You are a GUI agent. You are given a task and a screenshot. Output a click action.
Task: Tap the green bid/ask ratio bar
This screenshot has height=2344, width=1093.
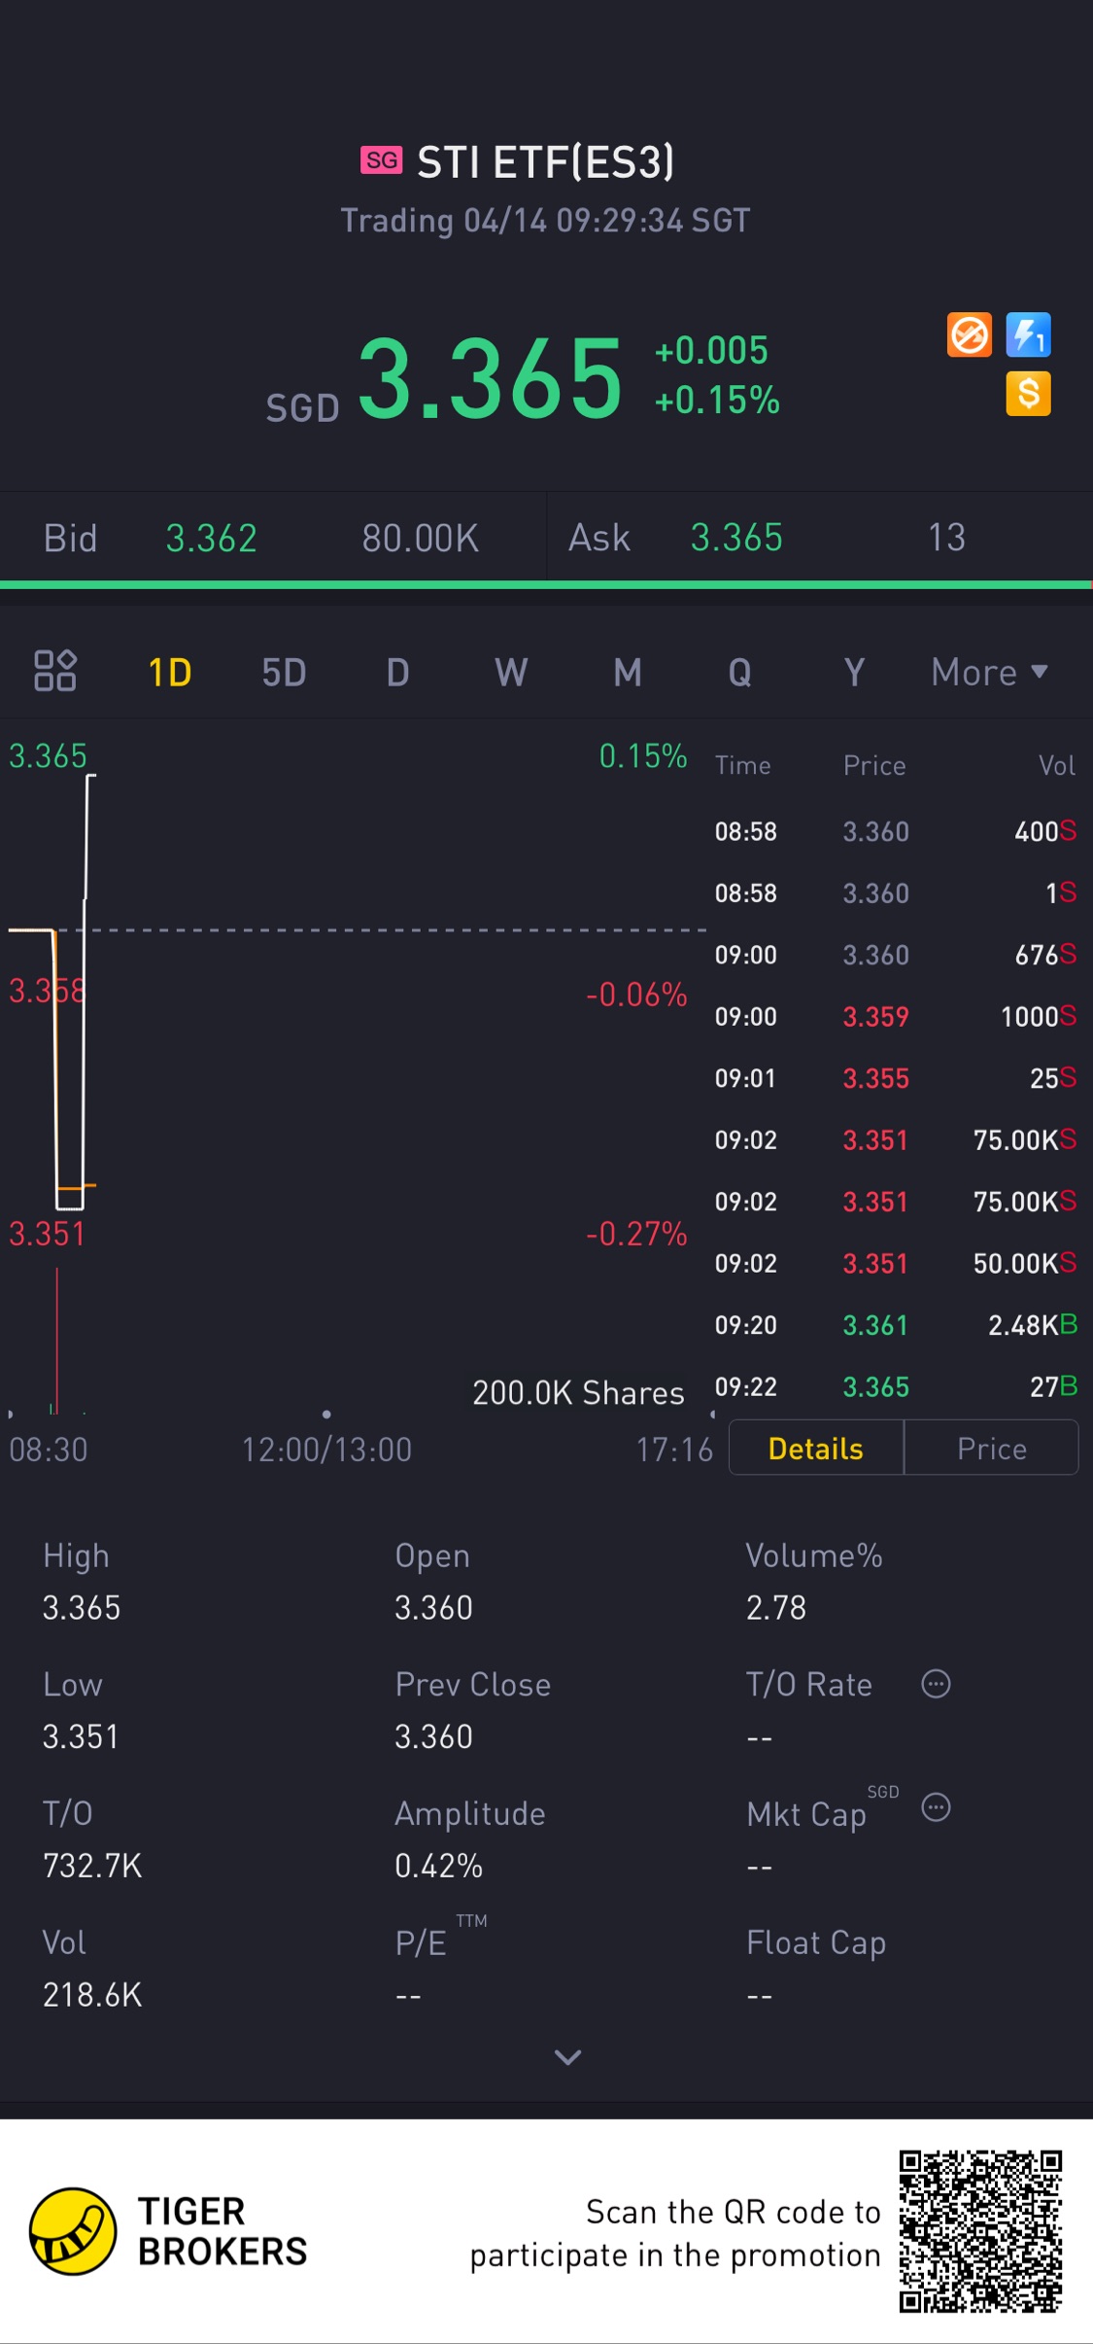click(546, 585)
